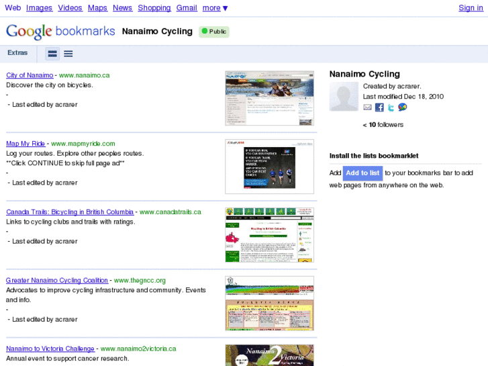This screenshot has width=488, height=366.
Task: Click 'Last modified Dec 18, 2010' text
Action: (x=403, y=97)
